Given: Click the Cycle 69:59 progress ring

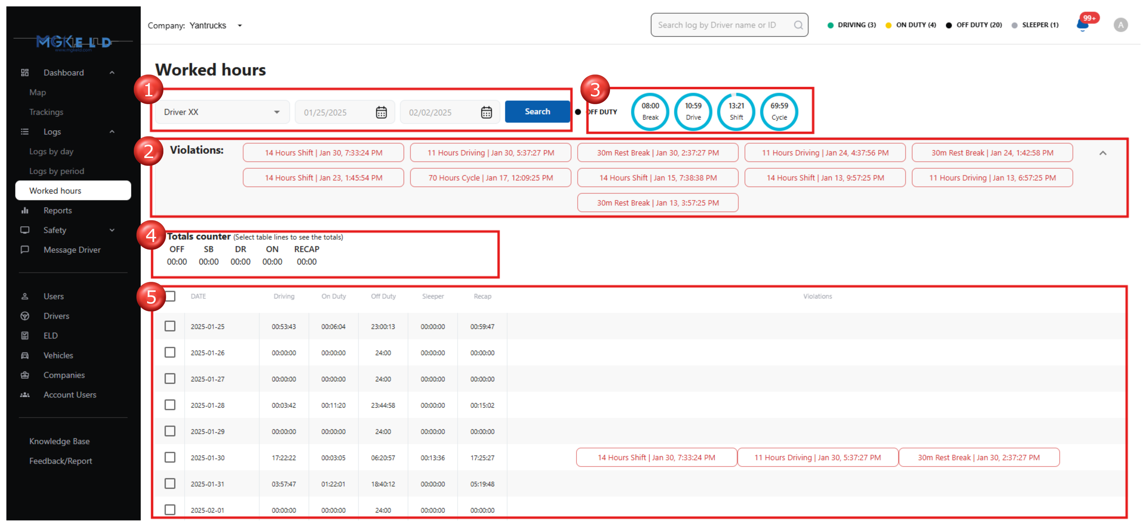Looking at the screenshot, I should [779, 111].
